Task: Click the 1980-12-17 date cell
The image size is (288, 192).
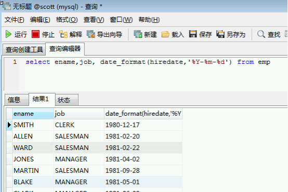Action: 143,125
